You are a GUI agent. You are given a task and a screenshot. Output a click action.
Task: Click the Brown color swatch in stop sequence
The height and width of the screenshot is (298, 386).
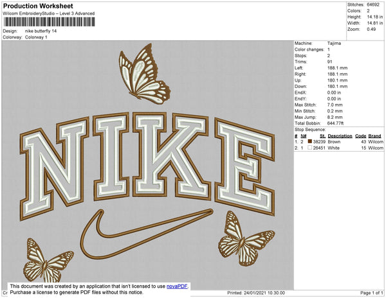(310, 141)
